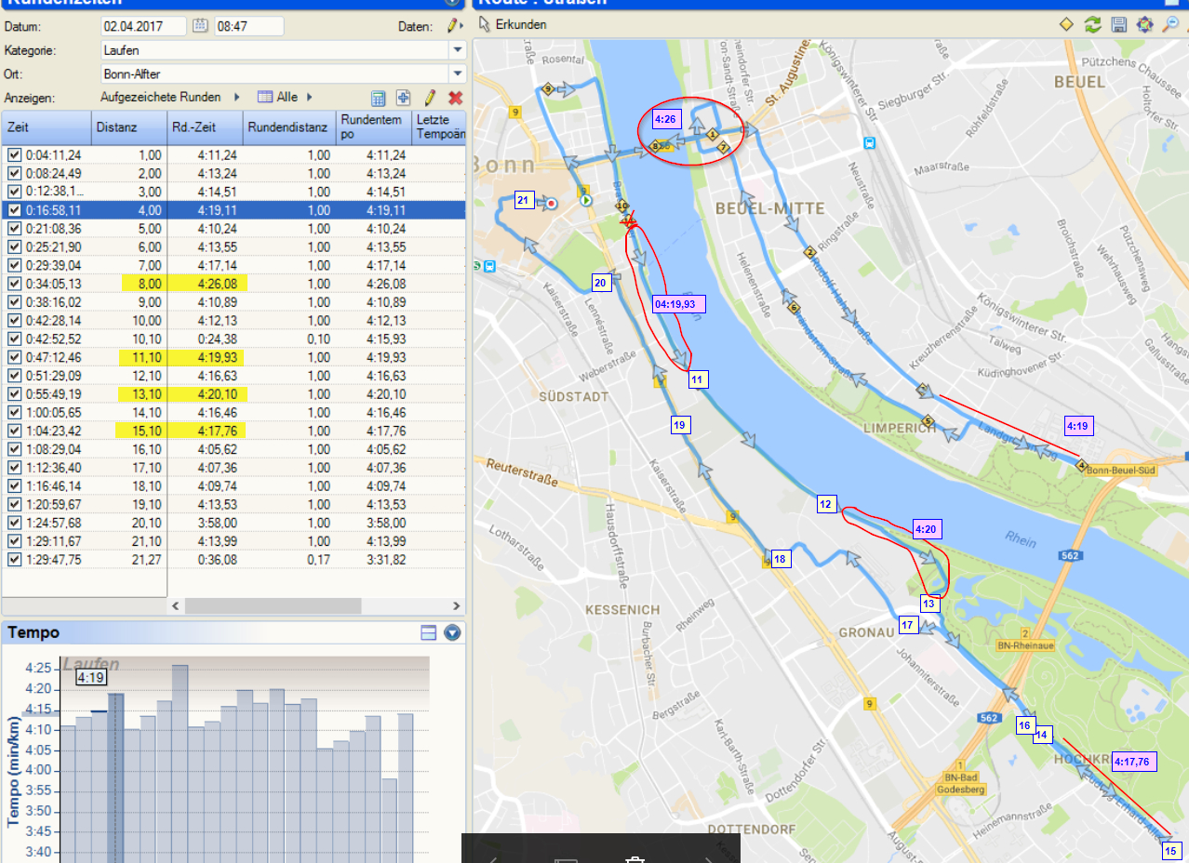Click the yellow diamond waypoint icon
The image size is (1189, 863).
pyautogui.click(x=1067, y=25)
